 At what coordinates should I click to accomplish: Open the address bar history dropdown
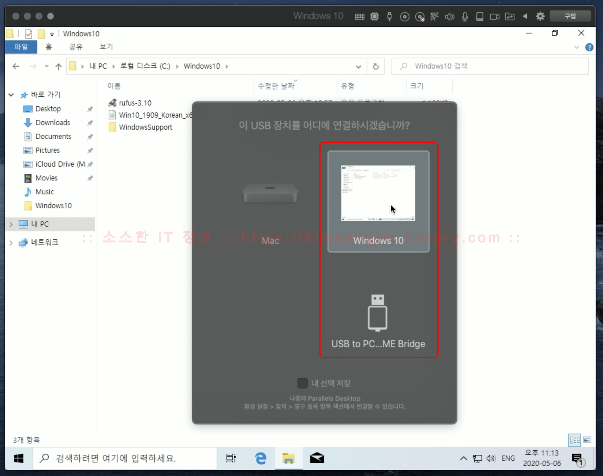[x=358, y=67]
